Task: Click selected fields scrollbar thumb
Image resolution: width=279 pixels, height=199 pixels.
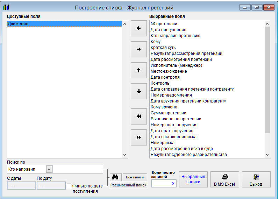Action: tap(267, 80)
